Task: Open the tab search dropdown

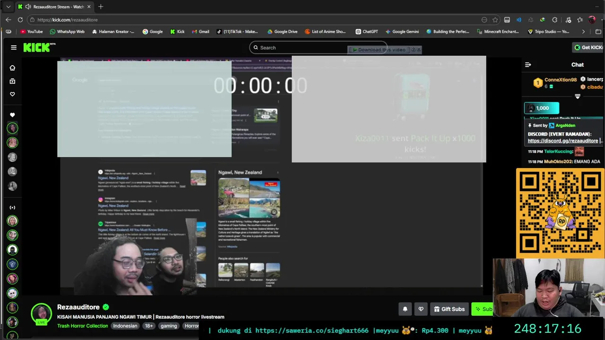Action: coord(8,7)
